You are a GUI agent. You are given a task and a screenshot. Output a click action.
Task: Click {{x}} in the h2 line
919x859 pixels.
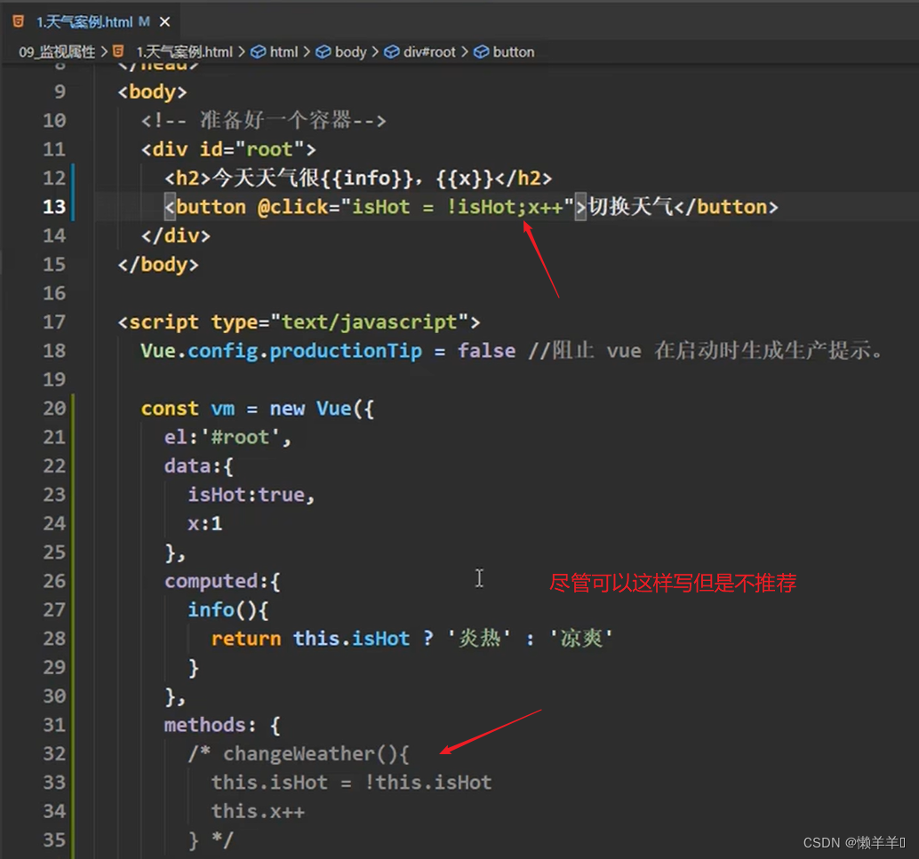[x=465, y=178]
